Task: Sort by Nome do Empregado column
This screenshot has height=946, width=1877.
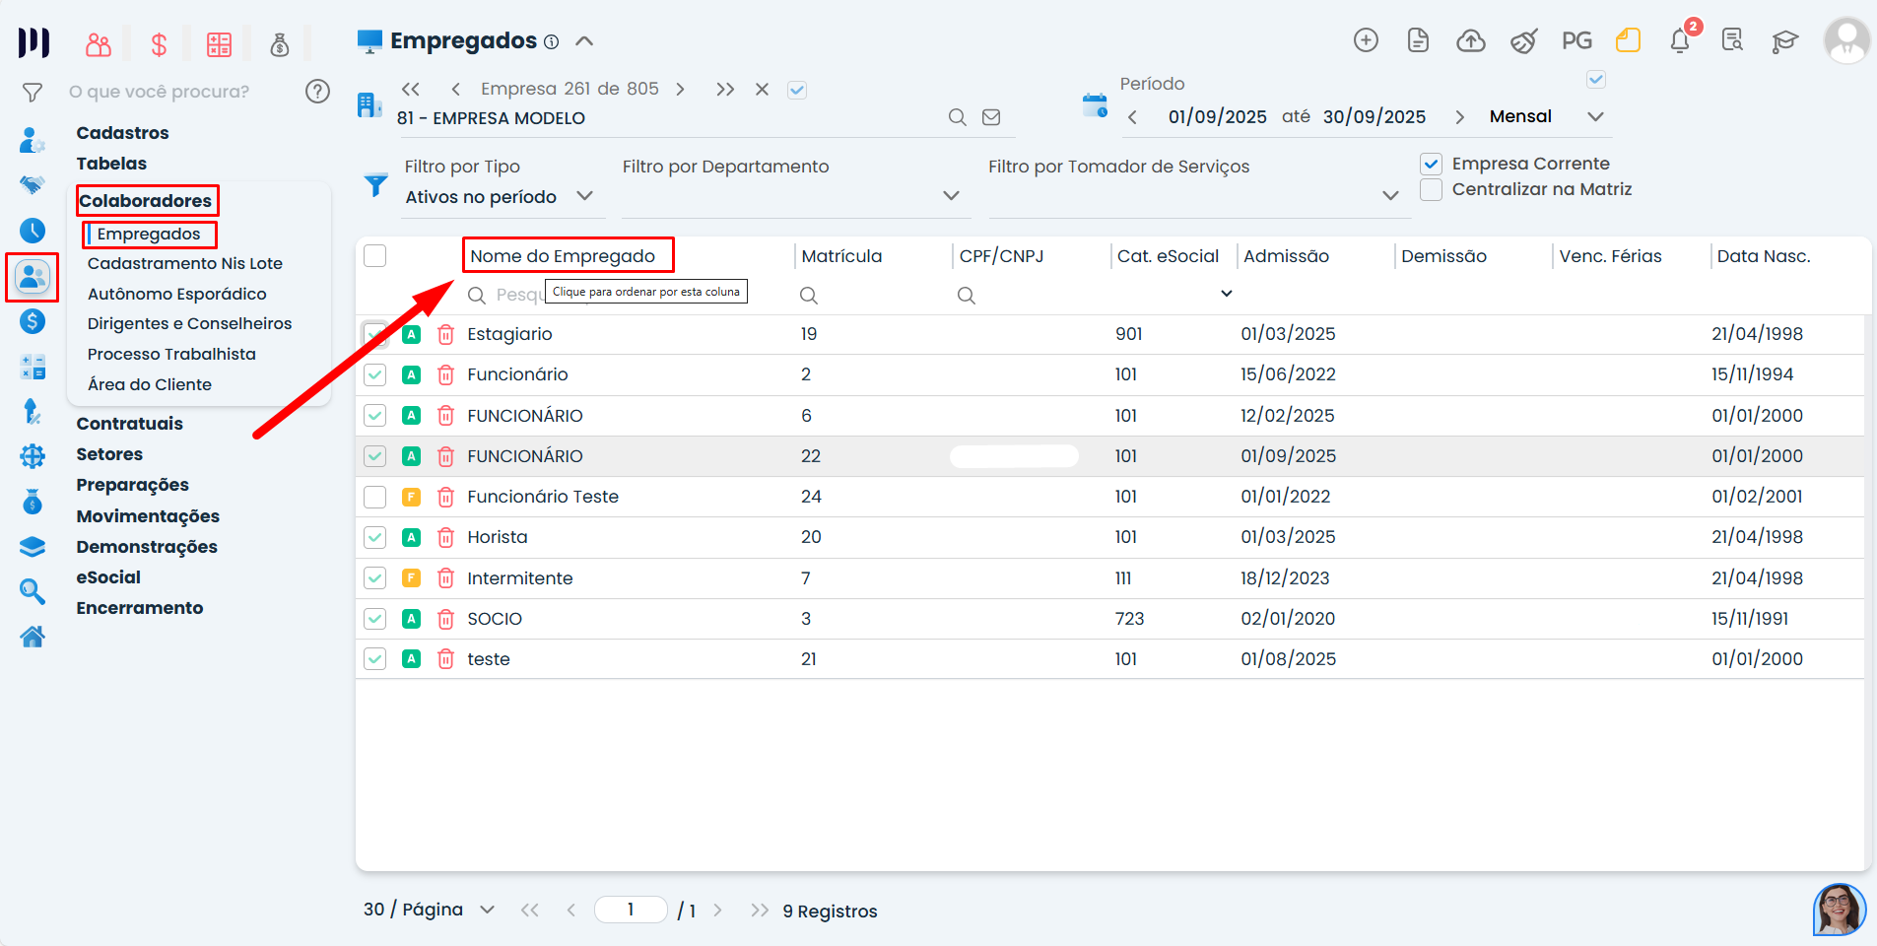Action: click(x=563, y=256)
